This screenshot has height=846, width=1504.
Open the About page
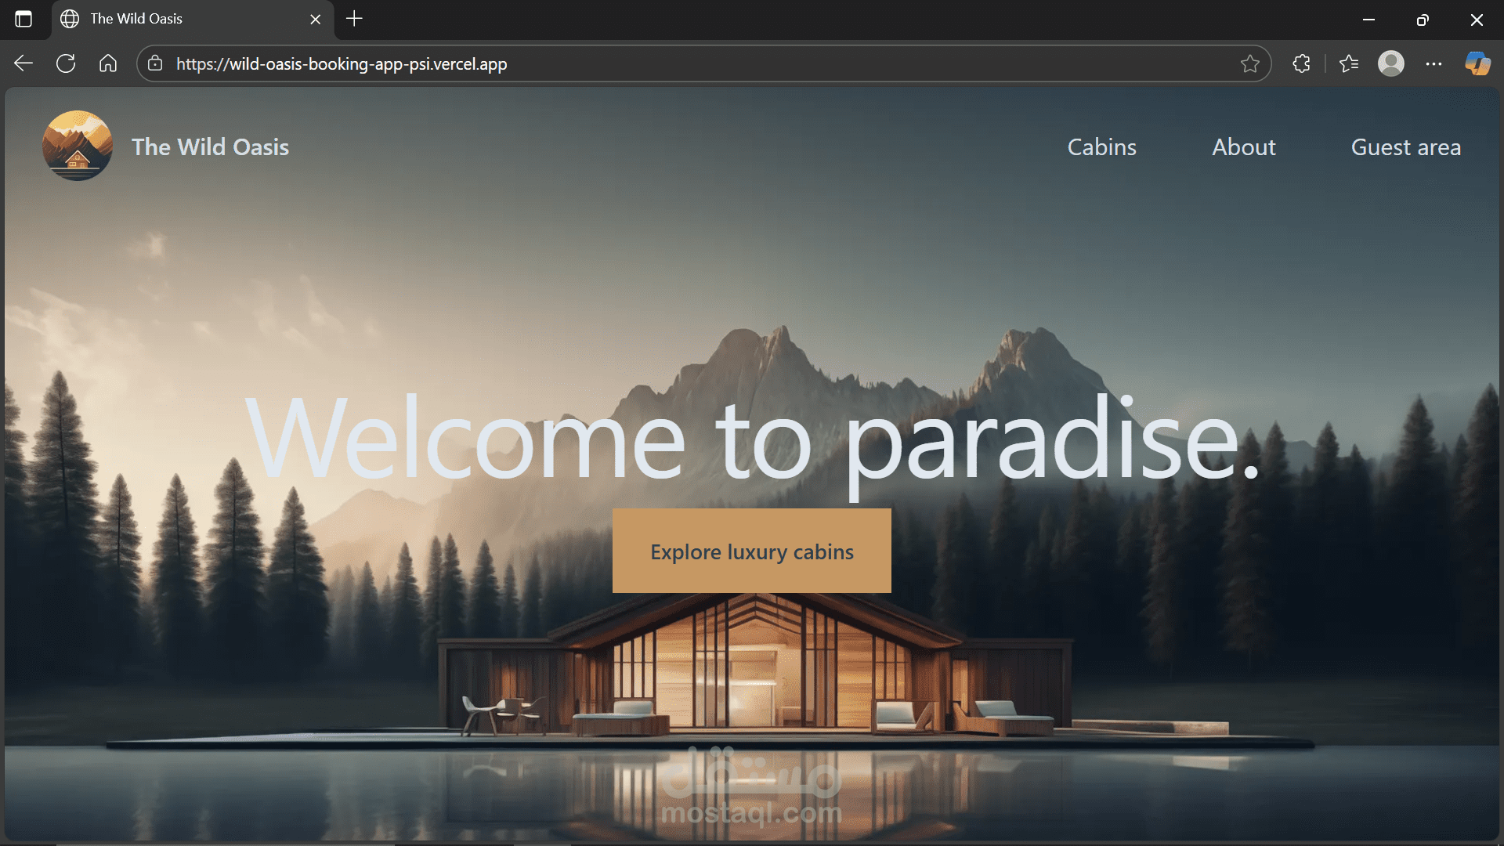tap(1243, 147)
